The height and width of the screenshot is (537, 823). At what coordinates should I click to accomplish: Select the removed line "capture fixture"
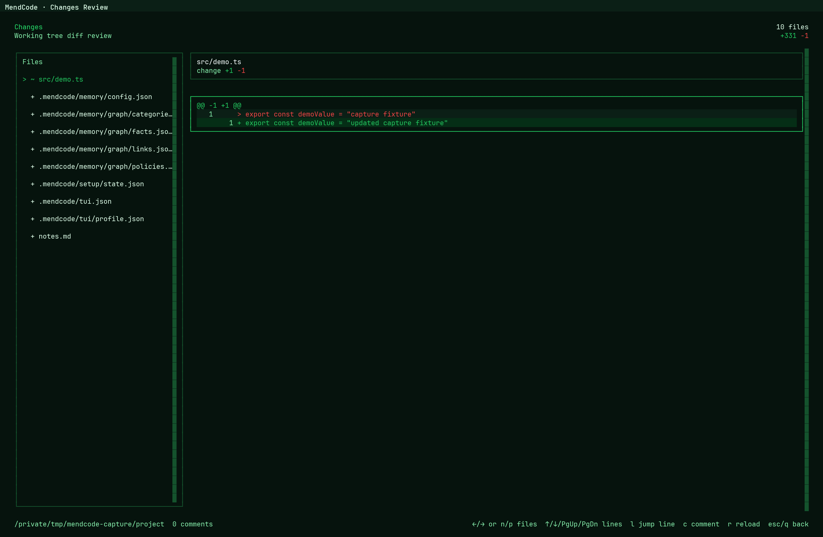(x=497, y=114)
